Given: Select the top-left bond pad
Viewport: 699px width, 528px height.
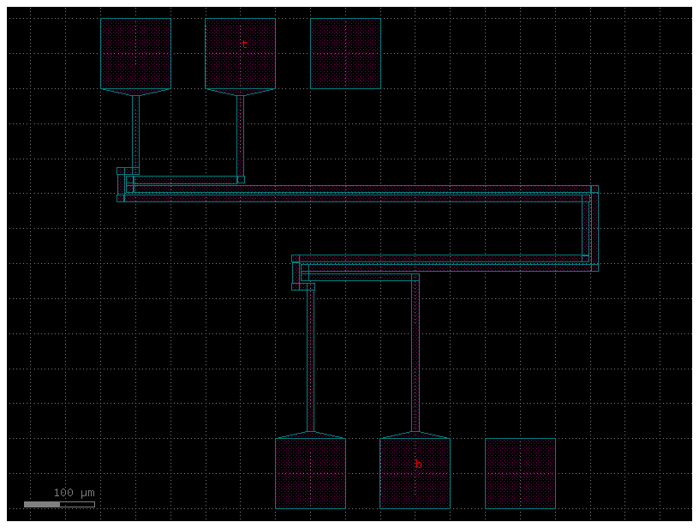Looking at the screenshot, I should point(135,51).
